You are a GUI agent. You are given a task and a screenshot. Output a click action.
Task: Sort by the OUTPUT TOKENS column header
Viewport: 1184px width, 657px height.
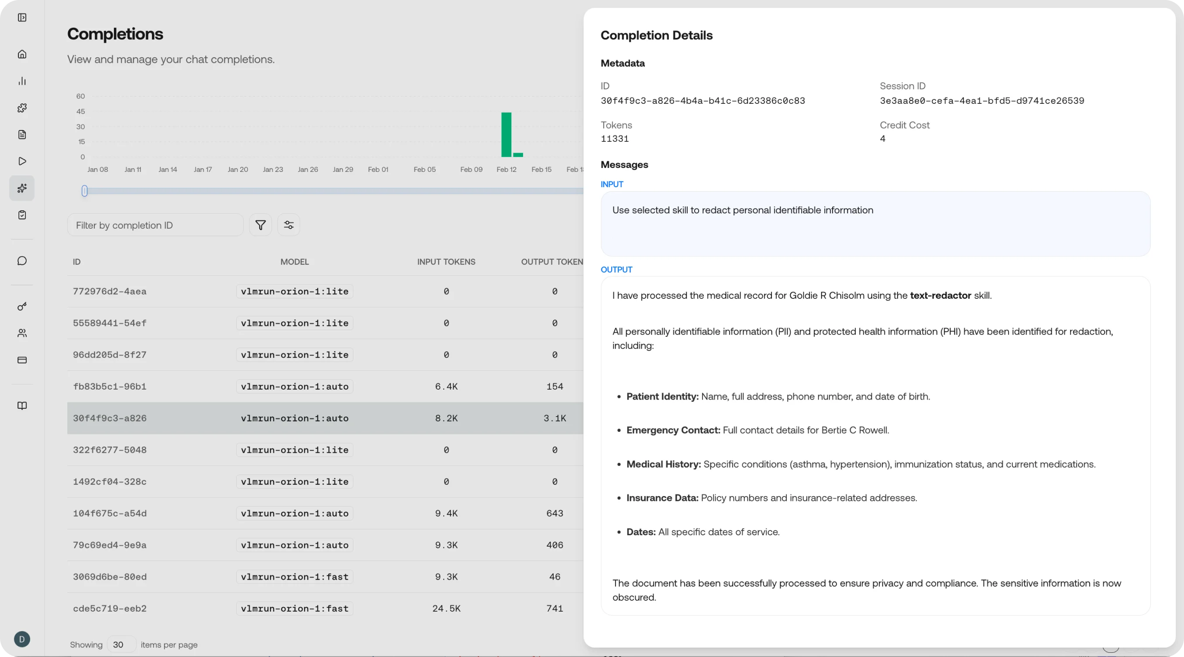coord(552,262)
